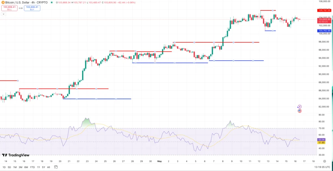Click the purple lightning event marker icon
Viewport: 333px width, 171px height.
coord(300,107)
